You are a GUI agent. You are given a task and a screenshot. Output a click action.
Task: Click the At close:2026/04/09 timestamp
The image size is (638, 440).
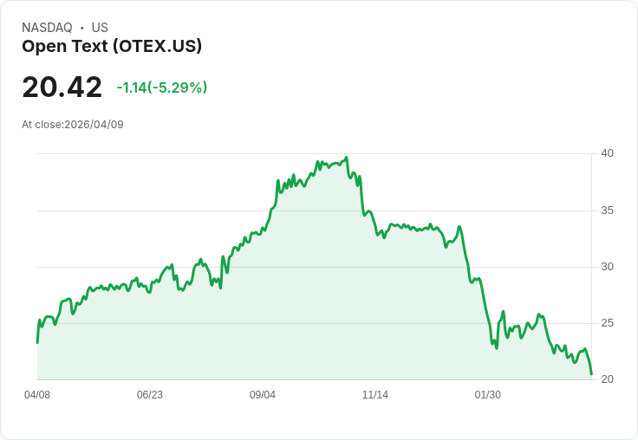coord(73,125)
